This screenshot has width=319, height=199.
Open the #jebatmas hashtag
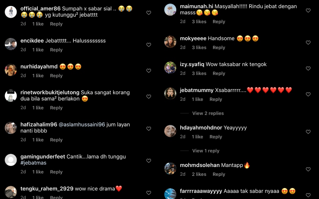click(x=33, y=163)
